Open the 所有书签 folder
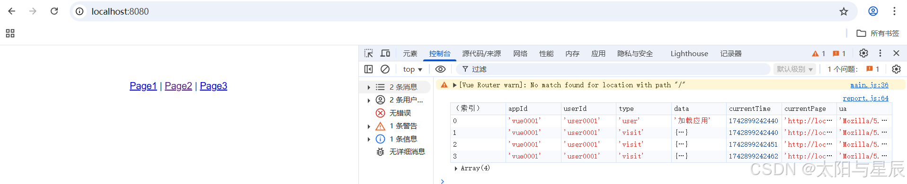This screenshot has height=184, width=907. pos(878,33)
